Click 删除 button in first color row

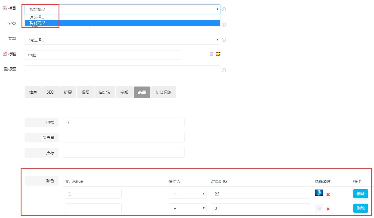pyautogui.click(x=360, y=194)
